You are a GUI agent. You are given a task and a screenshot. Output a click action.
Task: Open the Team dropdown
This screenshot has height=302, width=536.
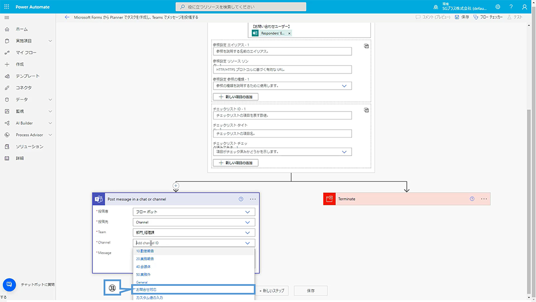[194, 233]
